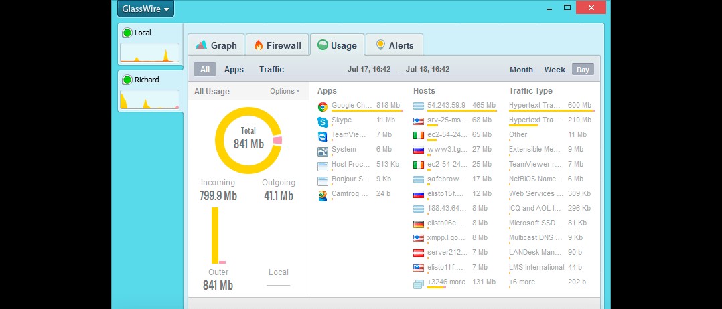Click the stacked hosts icon beside +3246 more

(418, 284)
